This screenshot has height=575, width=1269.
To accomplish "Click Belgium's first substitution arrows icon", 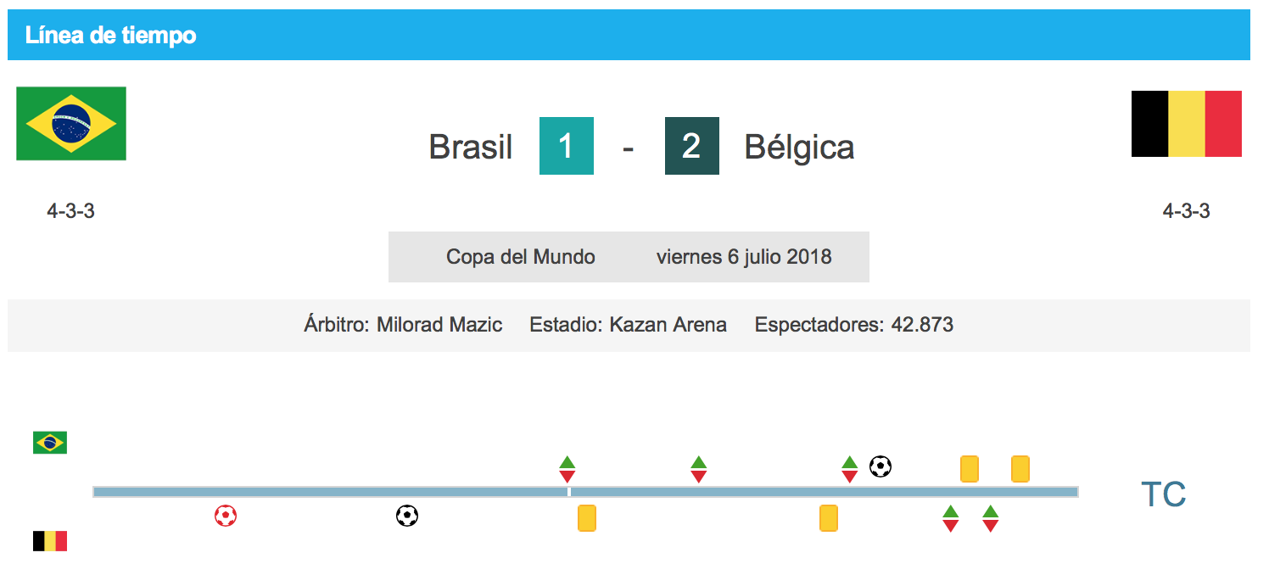I will tap(950, 519).
